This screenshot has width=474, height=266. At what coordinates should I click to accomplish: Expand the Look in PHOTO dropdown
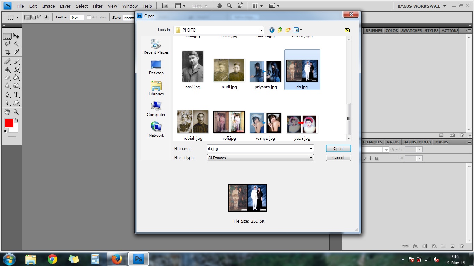261,30
